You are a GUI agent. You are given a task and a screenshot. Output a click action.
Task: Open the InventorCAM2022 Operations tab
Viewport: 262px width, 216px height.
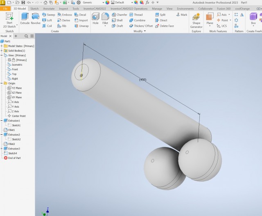[x=129, y=9]
